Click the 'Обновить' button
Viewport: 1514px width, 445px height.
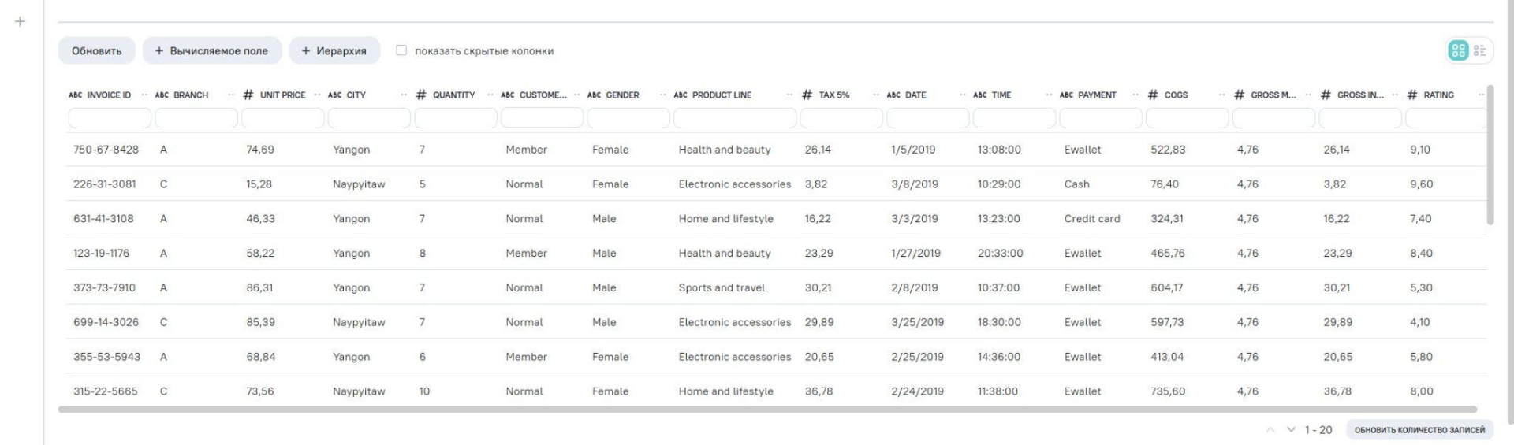(x=96, y=50)
